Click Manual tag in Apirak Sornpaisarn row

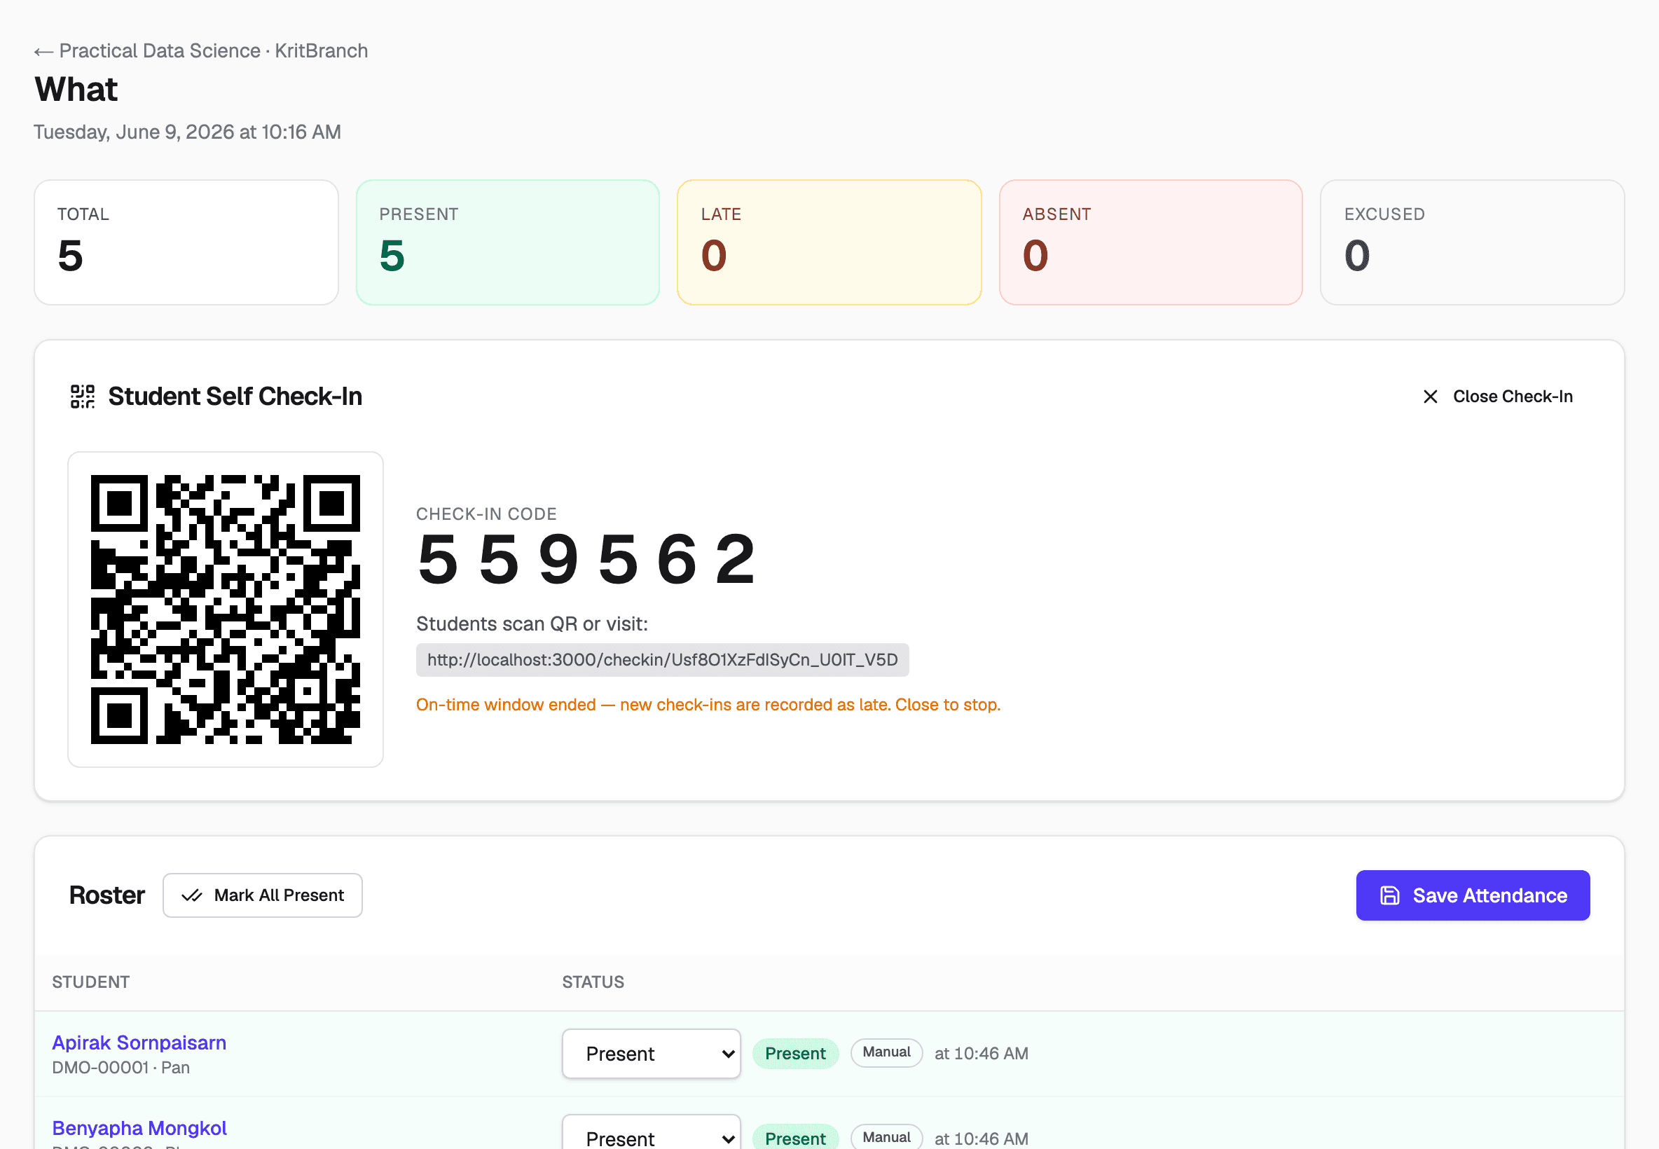click(x=887, y=1052)
